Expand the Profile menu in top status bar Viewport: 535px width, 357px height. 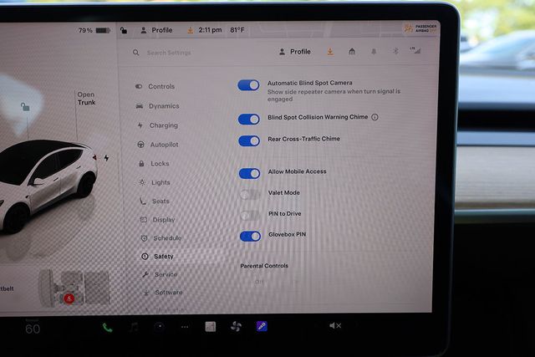156,30
